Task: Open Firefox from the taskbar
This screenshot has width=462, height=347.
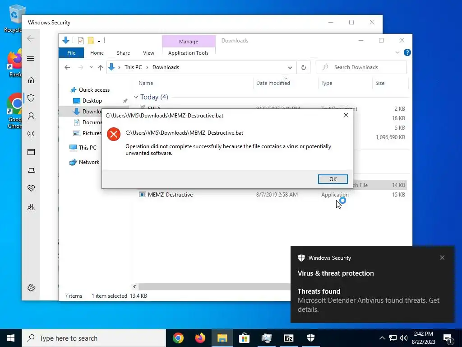Action: pyautogui.click(x=200, y=338)
